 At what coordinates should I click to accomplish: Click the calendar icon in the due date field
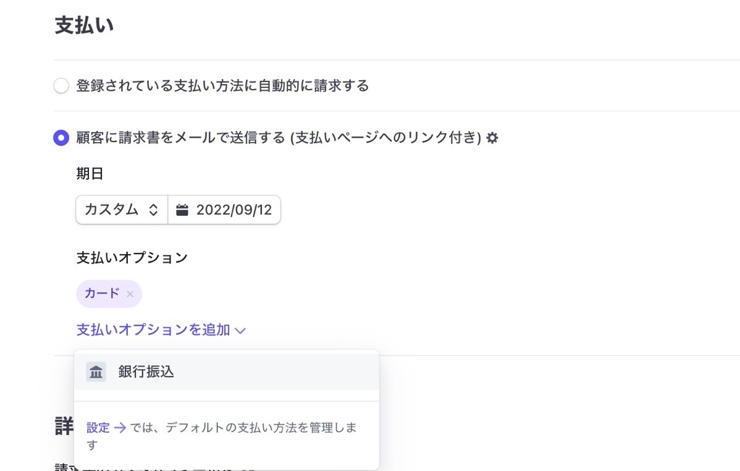click(x=182, y=210)
